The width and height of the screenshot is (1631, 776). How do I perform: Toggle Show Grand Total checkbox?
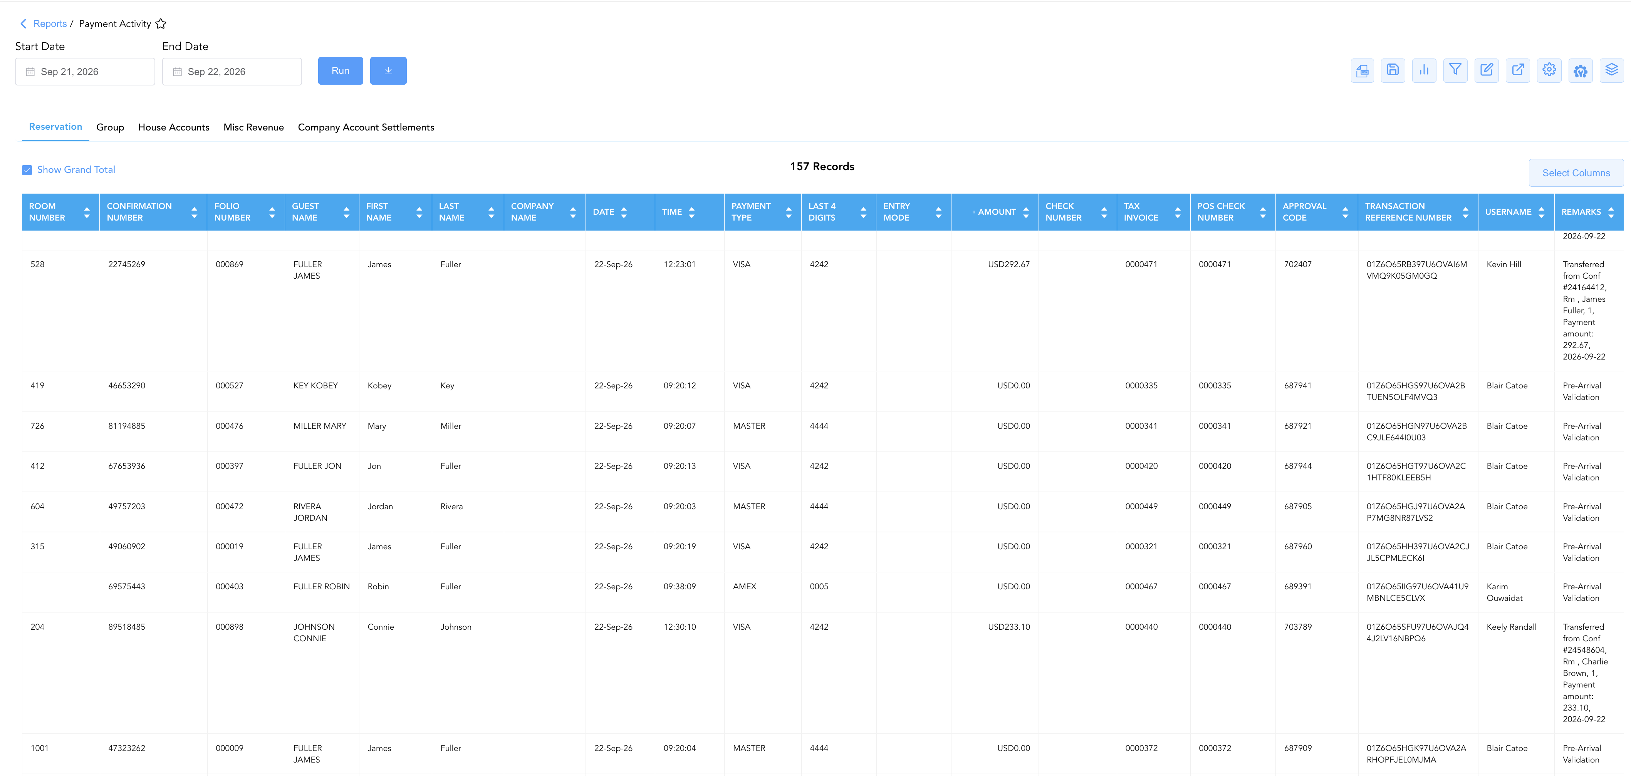coord(27,169)
